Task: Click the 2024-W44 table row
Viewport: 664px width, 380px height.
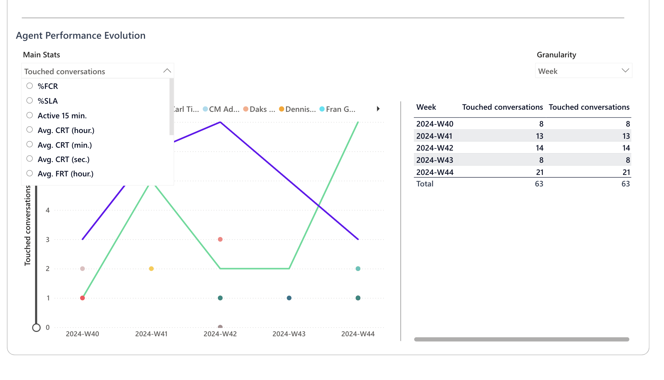Action: point(435,172)
